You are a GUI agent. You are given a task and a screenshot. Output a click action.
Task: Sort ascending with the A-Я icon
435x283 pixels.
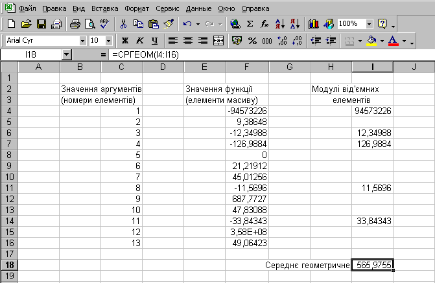[x=280, y=24]
